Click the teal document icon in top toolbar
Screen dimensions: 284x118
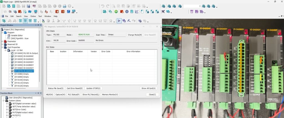[14, 6]
